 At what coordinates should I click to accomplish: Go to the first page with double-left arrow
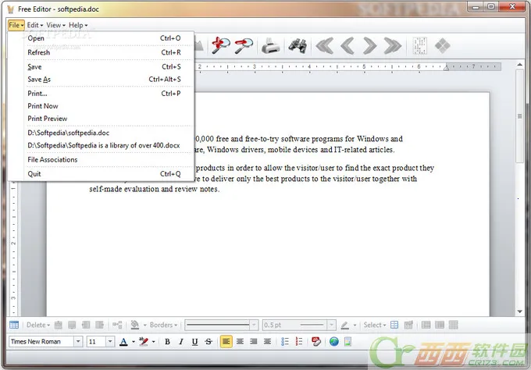pyautogui.click(x=323, y=45)
